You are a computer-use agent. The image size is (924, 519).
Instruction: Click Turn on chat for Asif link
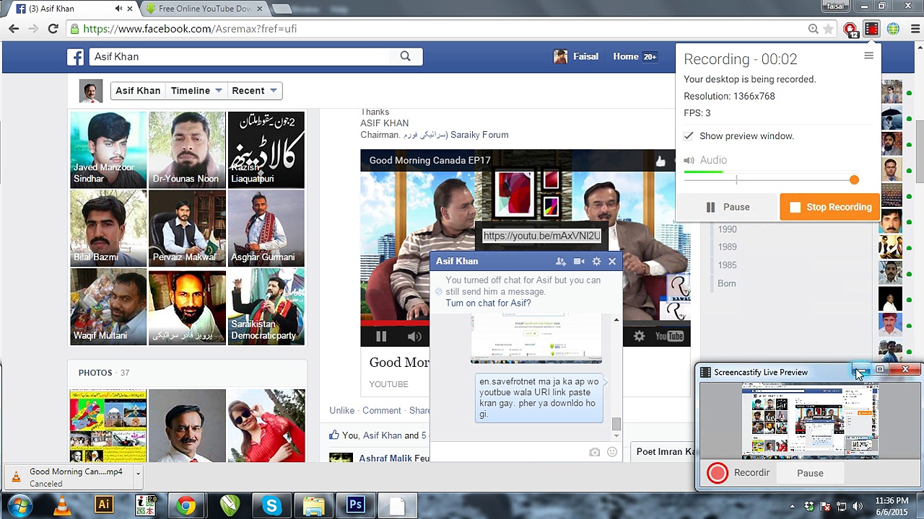[488, 303]
